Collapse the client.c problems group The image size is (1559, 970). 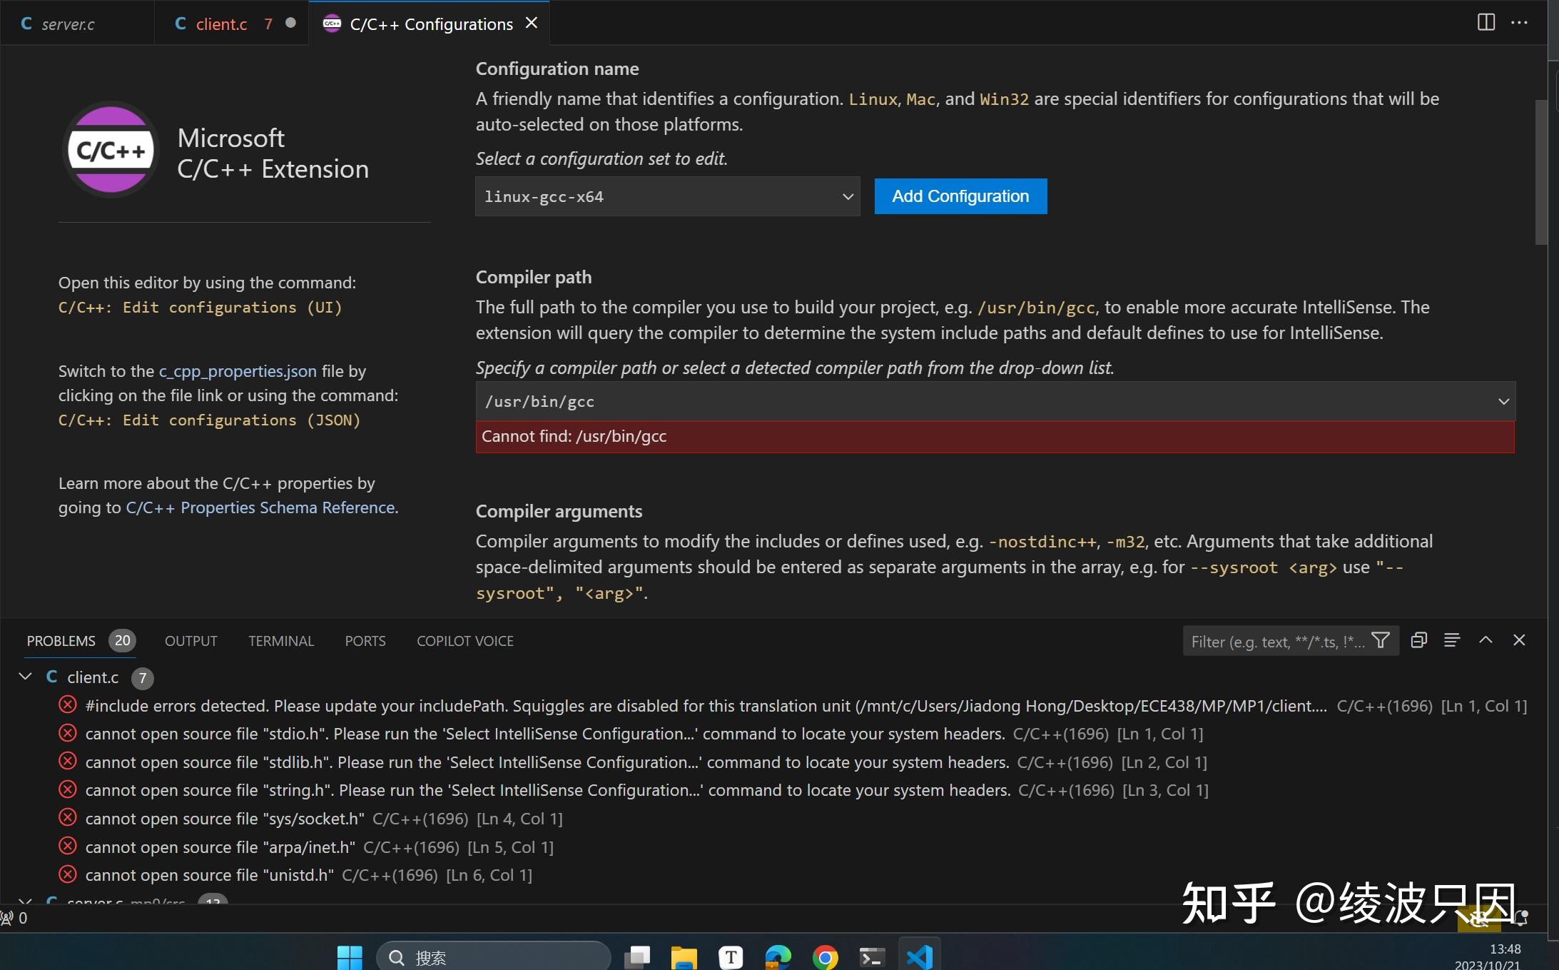click(25, 677)
